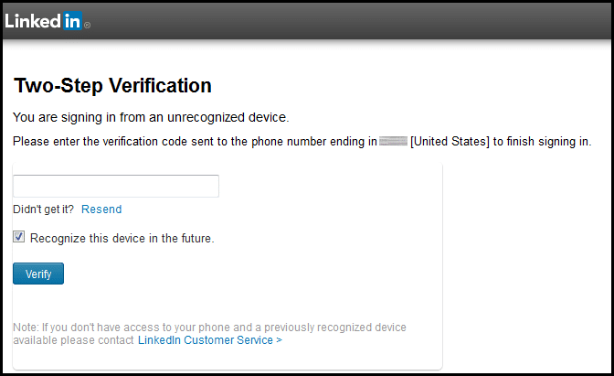Click the [United States] country text
This screenshot has height=376, width=614.
pos(450,141)
